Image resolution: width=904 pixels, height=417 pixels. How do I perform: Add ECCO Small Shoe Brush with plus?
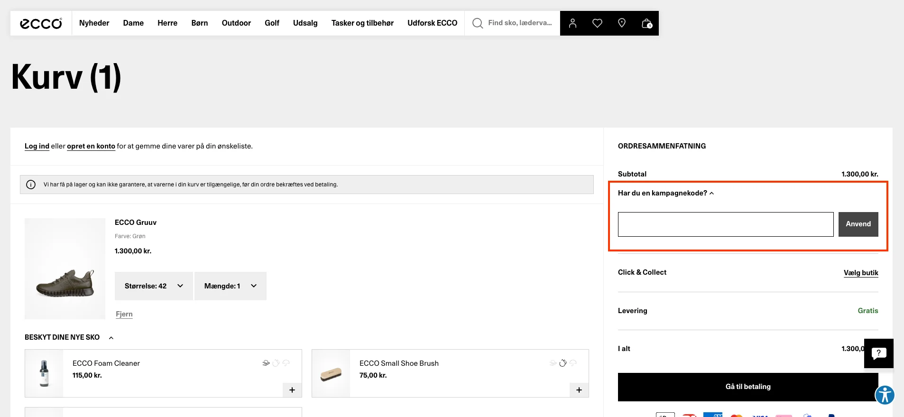tap(579, 390)
